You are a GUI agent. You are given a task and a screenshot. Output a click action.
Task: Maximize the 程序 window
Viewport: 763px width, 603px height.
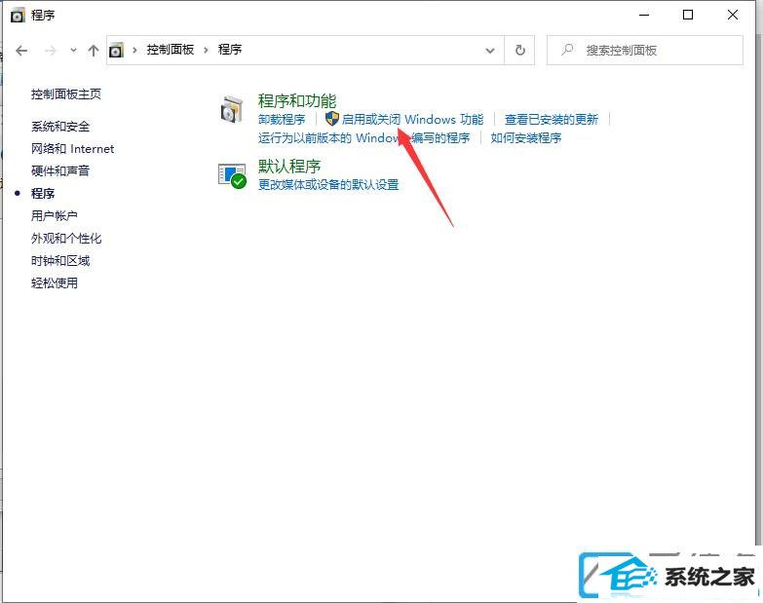coord(688,15)
